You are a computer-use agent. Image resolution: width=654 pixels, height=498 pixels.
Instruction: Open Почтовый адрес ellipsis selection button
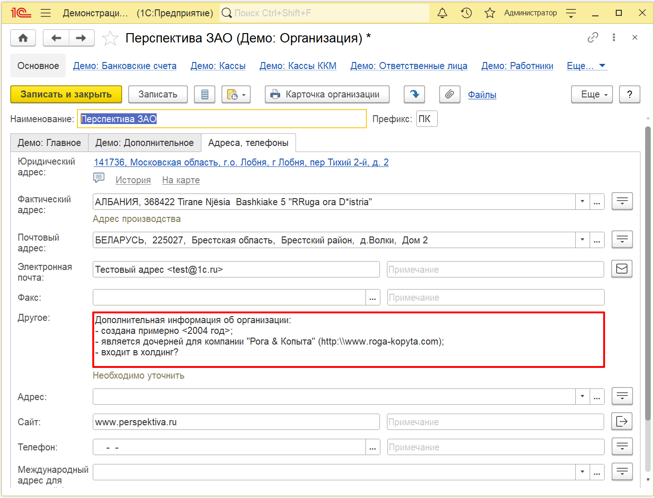click(597, 240)
